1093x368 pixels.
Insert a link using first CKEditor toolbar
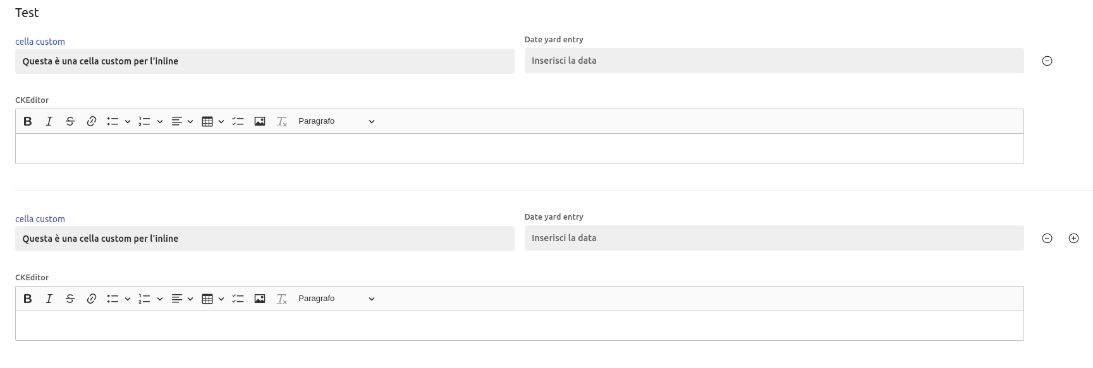[x=92, y=121]
